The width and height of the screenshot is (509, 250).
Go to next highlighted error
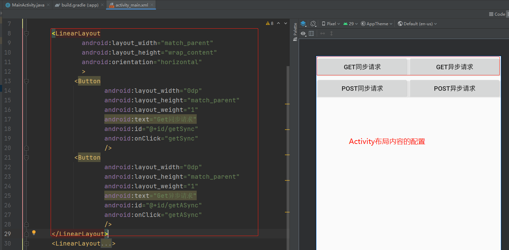pyautogui.click(x=286, y=24)
